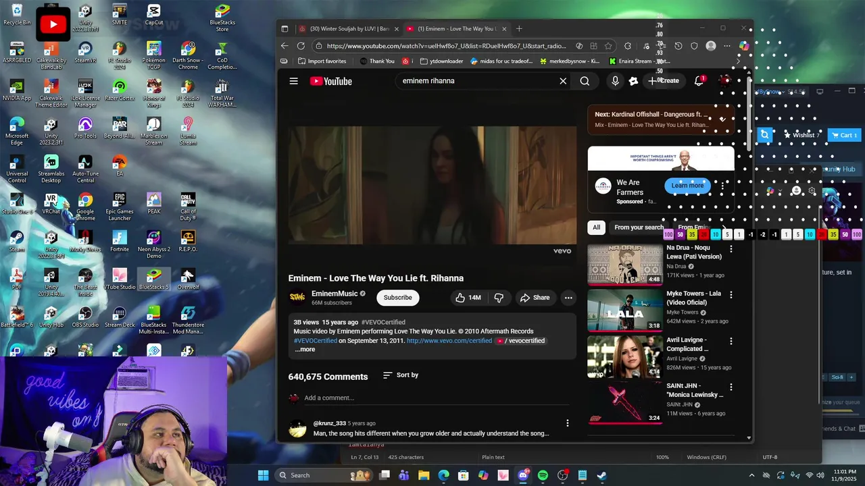Image resolution: width=865 pixels, height=486 pixels.
Task: Launch OBS Studio from desktop
Action: (85, 317)
